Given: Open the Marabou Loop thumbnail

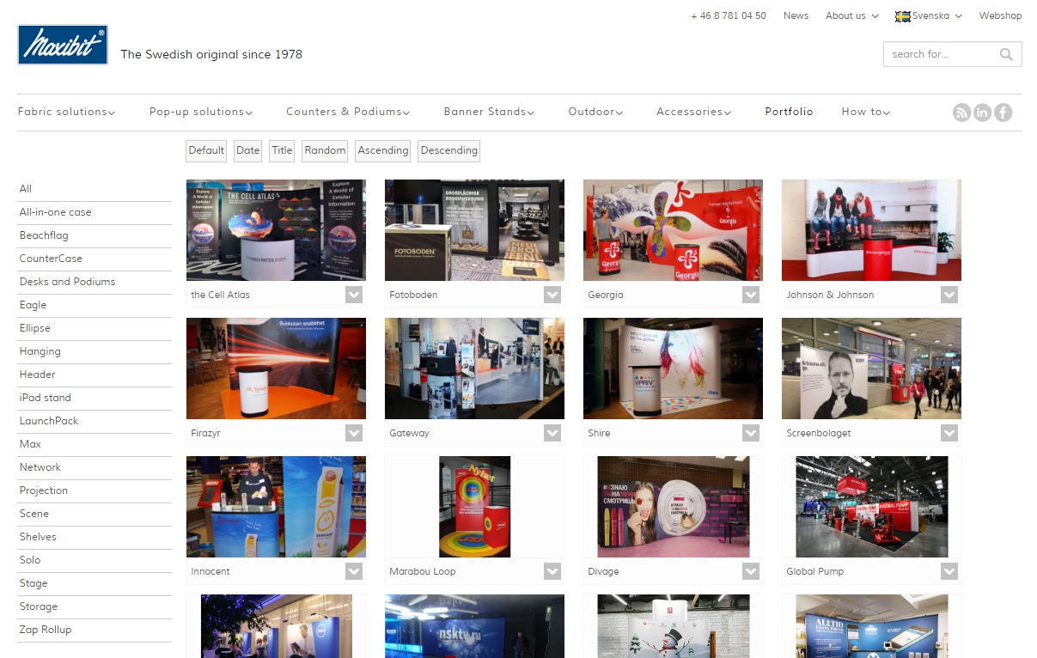Looking at the screenshot, I should pos(474,507).
